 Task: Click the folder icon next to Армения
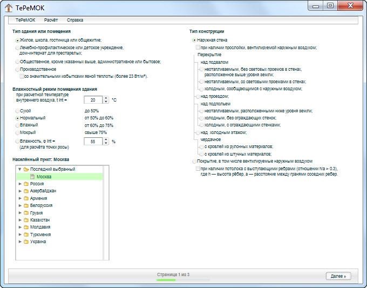[x=26, y=198]
